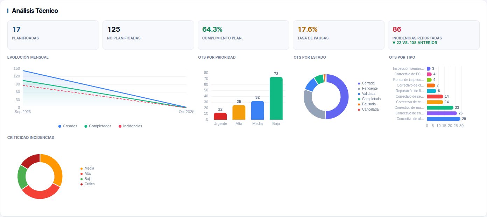Toggle the Creadas series in the monthly evolution legend
This screenshot has width=487, height=217.
[68, 126]
